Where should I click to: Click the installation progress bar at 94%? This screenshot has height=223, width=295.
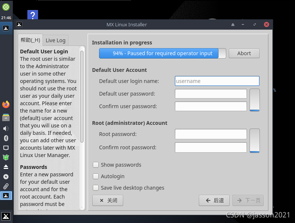point(163,53)
